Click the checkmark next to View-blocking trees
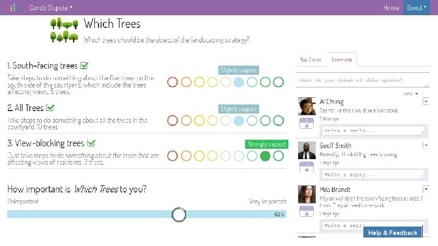The width and height of the screenshot is (438, 246). [91, 143]
